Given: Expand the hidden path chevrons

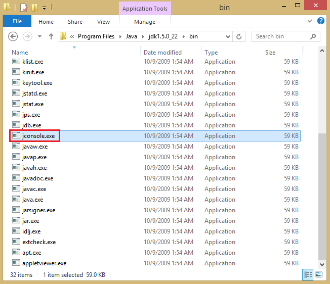Looking at the screenshot, I should point(72,36).
